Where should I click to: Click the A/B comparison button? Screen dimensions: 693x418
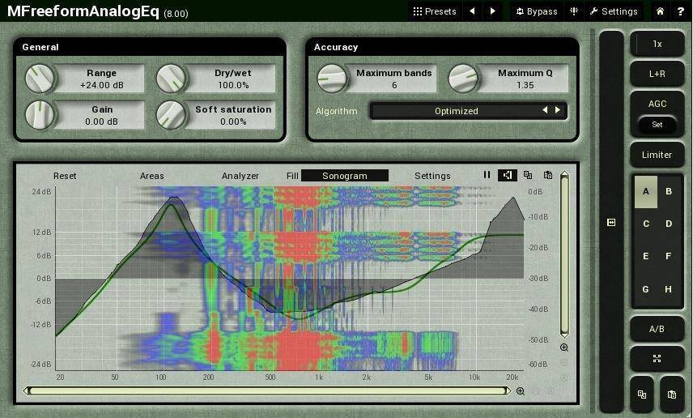[657, 329]
